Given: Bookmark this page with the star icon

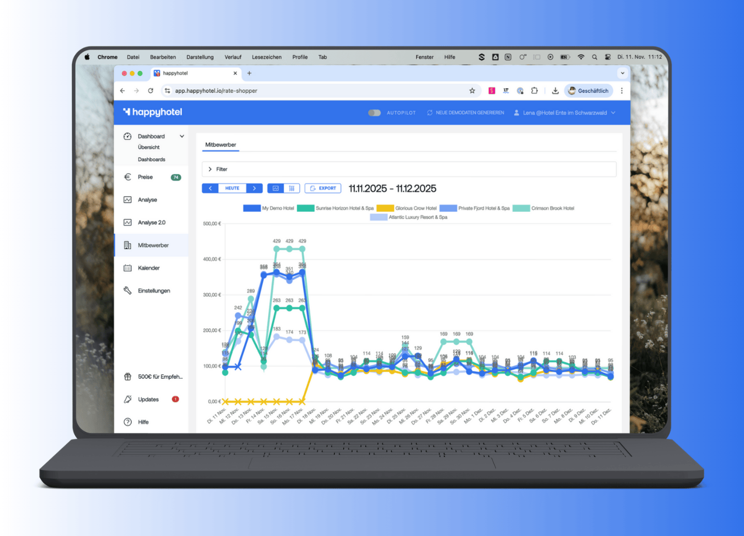Looking at the screenshot, I should click(472, 91).
